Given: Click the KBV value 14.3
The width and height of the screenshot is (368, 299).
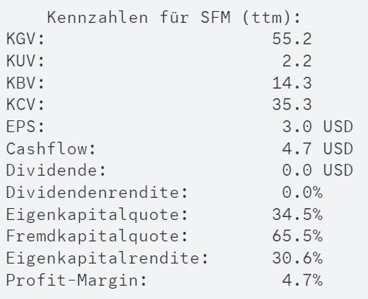Looking at the screenshot, I should tap(292, 83).
